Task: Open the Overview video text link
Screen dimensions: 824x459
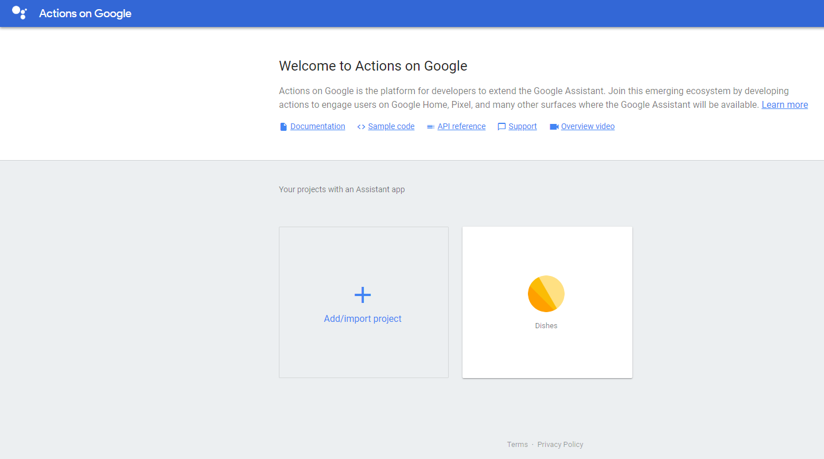Action: click(x=588, y=127)
